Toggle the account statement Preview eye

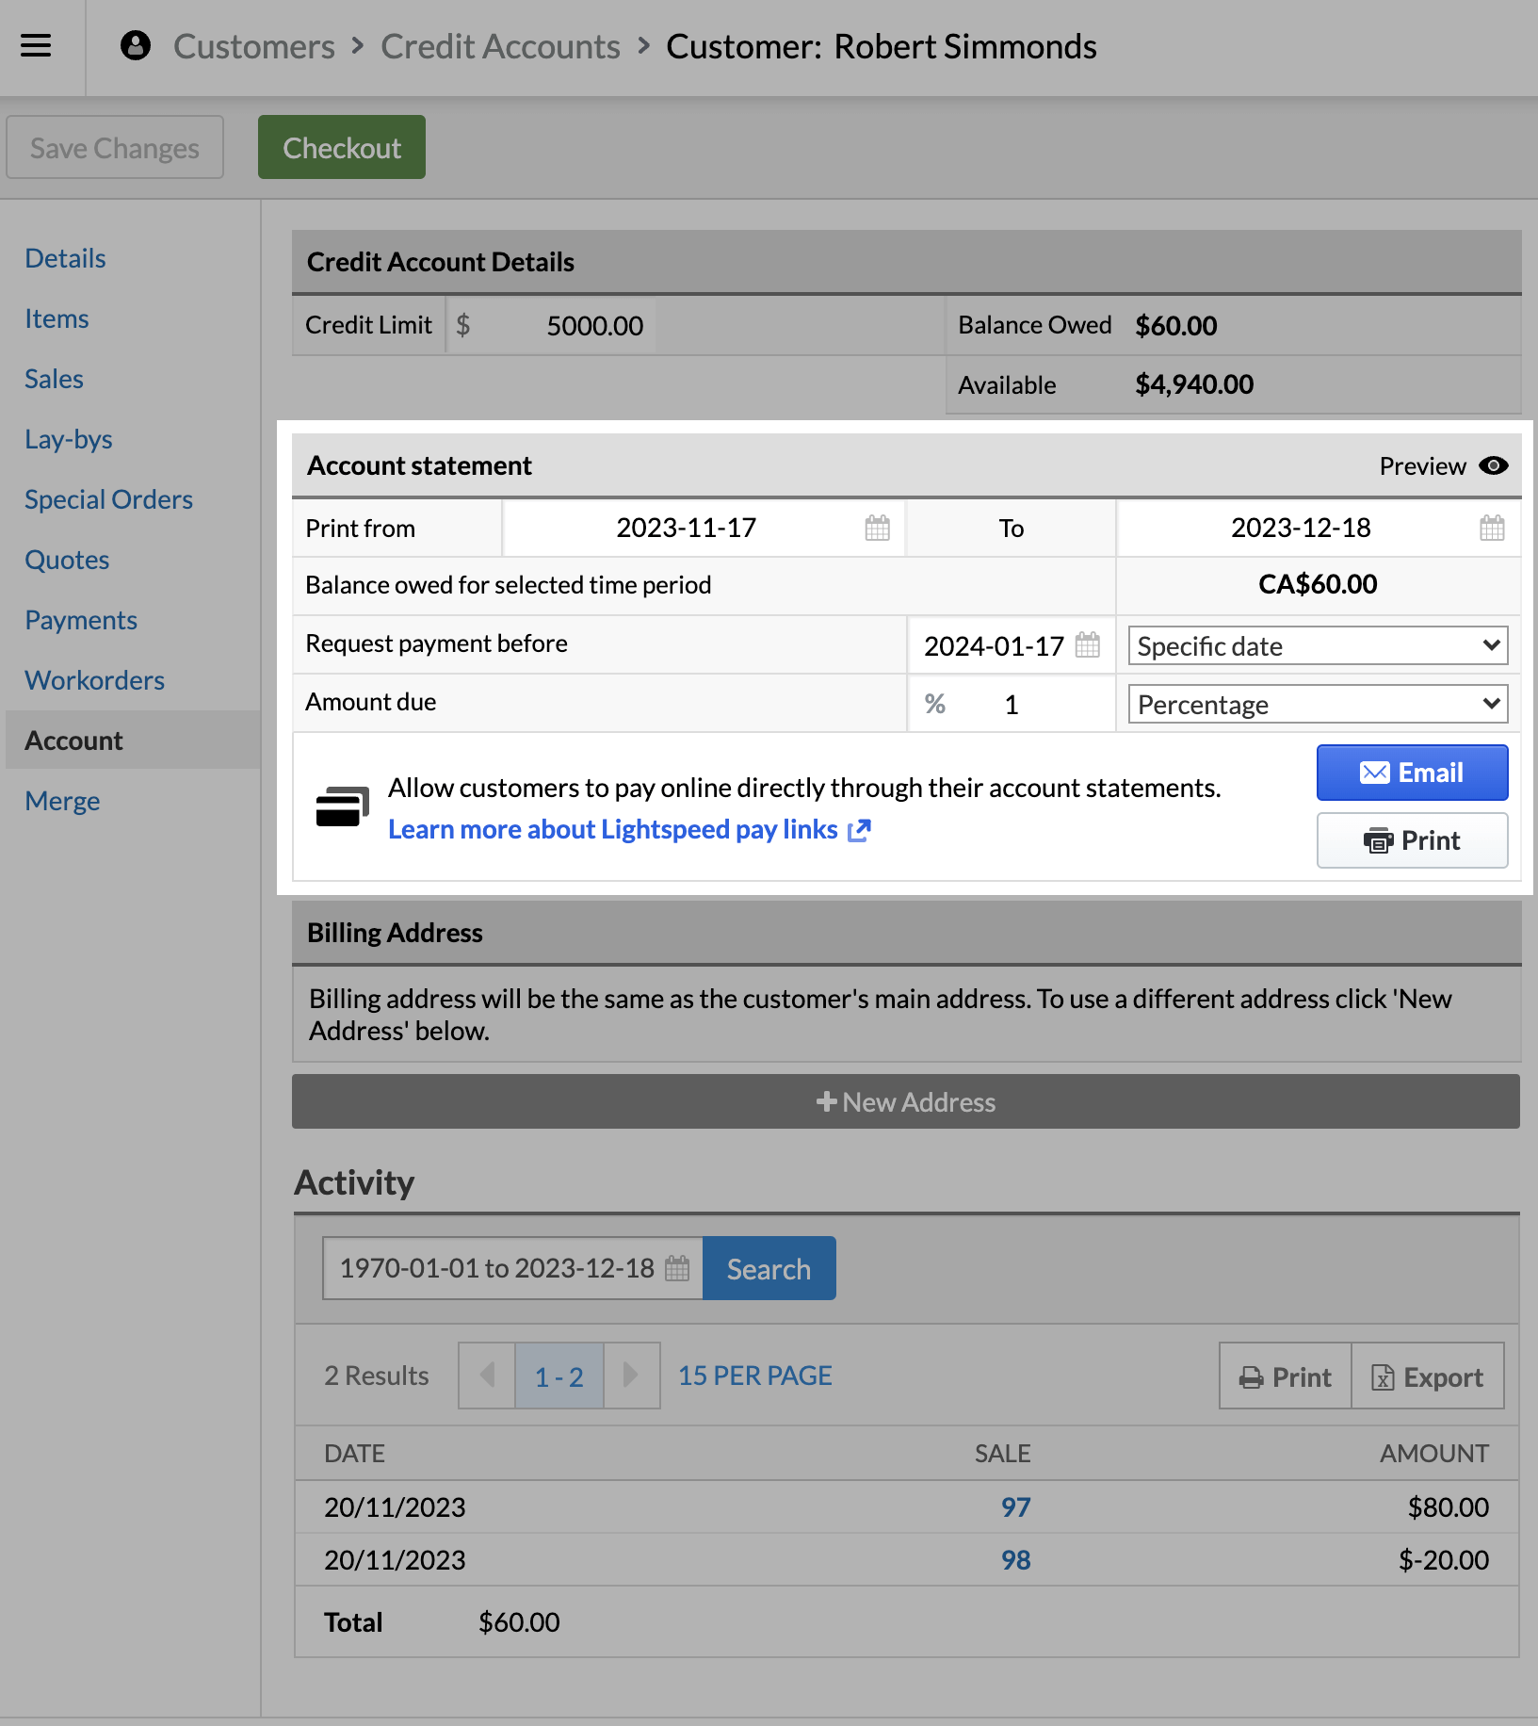(x=1495, y=465)
